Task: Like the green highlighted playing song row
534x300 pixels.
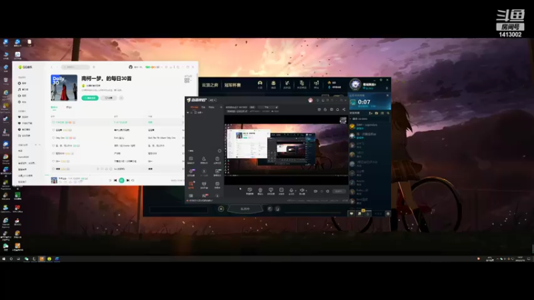Action: coord(53,122)
